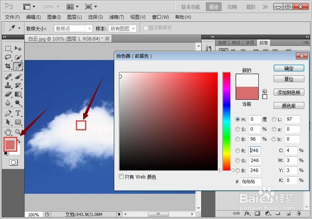Reset default foreground and background colors
The width and height of the screenshot is (312, 219).
pos(6,154)
